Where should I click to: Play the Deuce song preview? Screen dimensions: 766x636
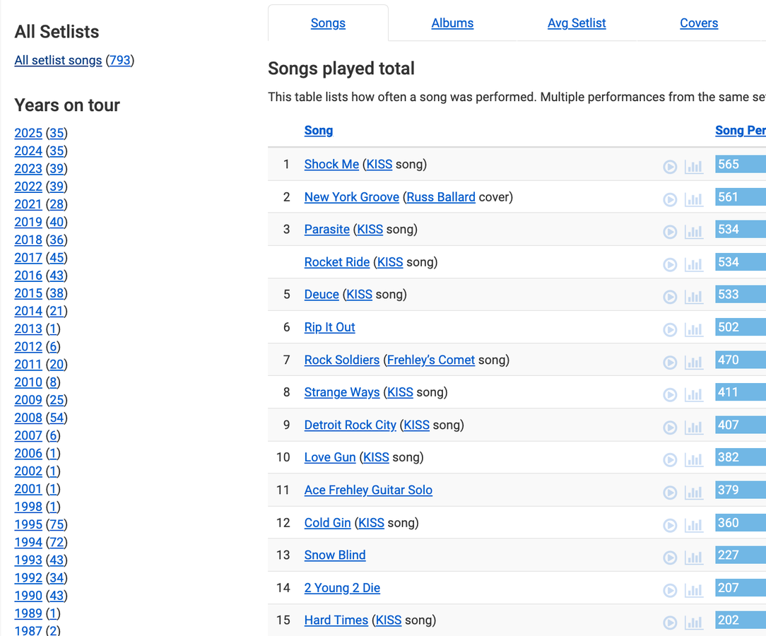pyautogui.click(x=670, y=297)
